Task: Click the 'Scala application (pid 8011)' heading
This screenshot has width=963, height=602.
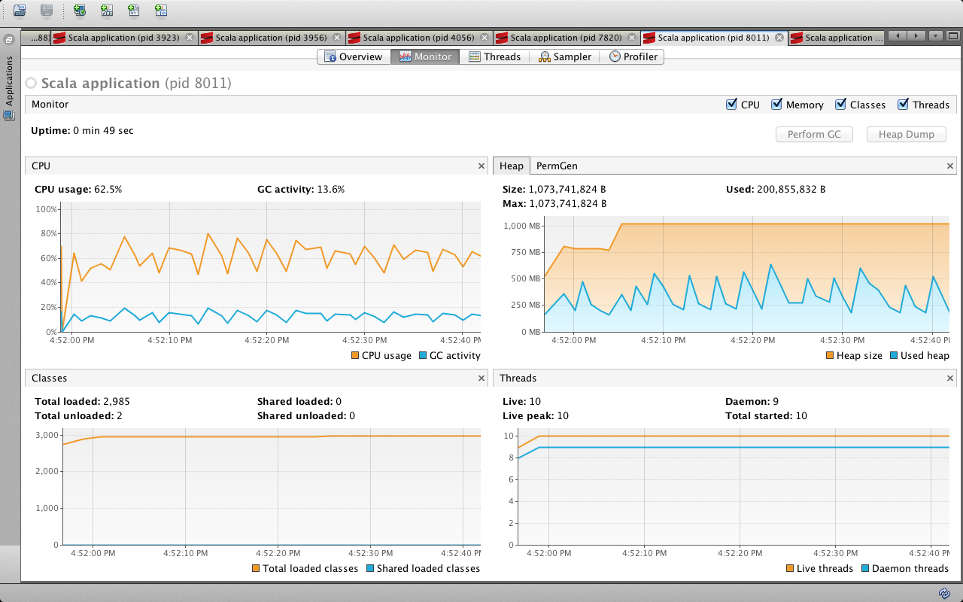Action: click(x=136, y=83)
